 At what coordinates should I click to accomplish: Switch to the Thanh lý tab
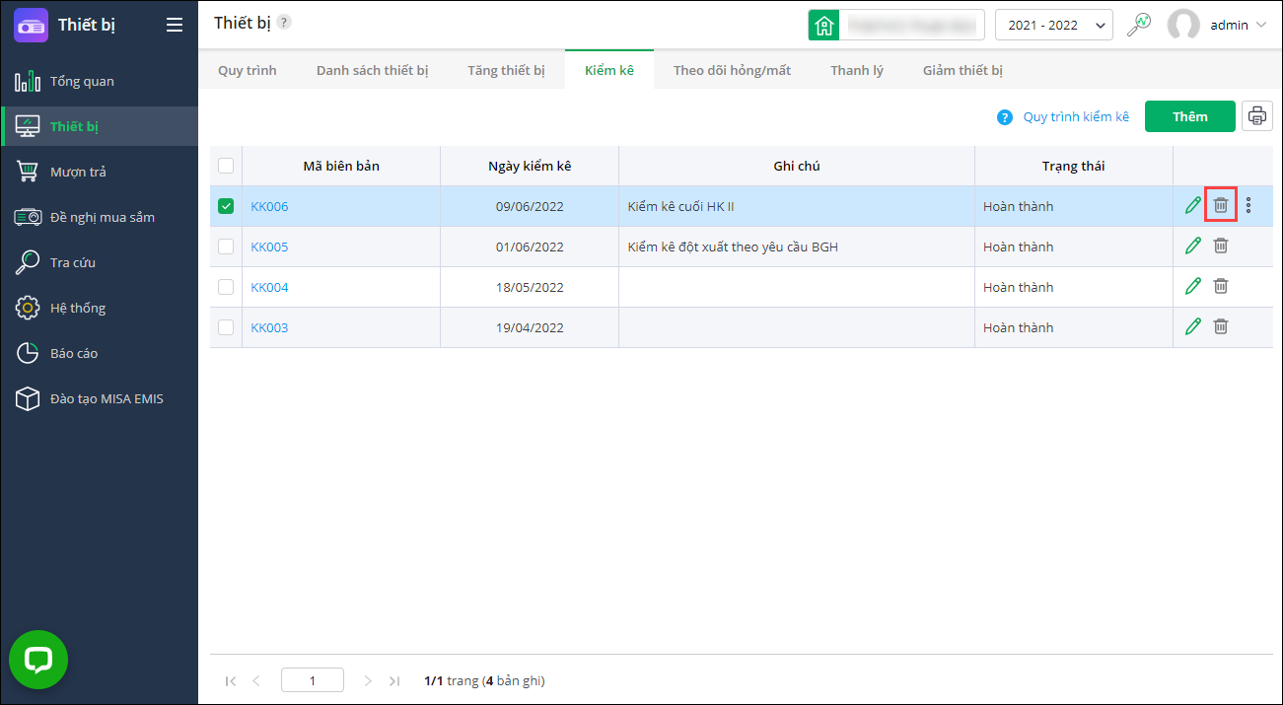point(857,70)
